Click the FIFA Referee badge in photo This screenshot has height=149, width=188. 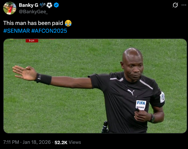click(141, 105)
